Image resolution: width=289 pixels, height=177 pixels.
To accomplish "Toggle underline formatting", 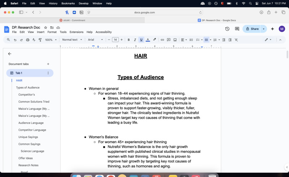I will (141, 40).
